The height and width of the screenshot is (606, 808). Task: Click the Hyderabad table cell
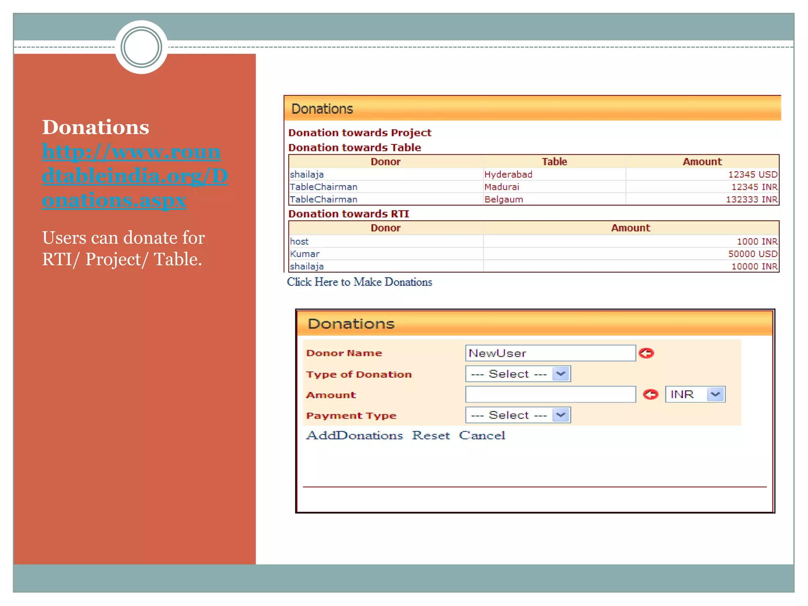tap(554, 174)
